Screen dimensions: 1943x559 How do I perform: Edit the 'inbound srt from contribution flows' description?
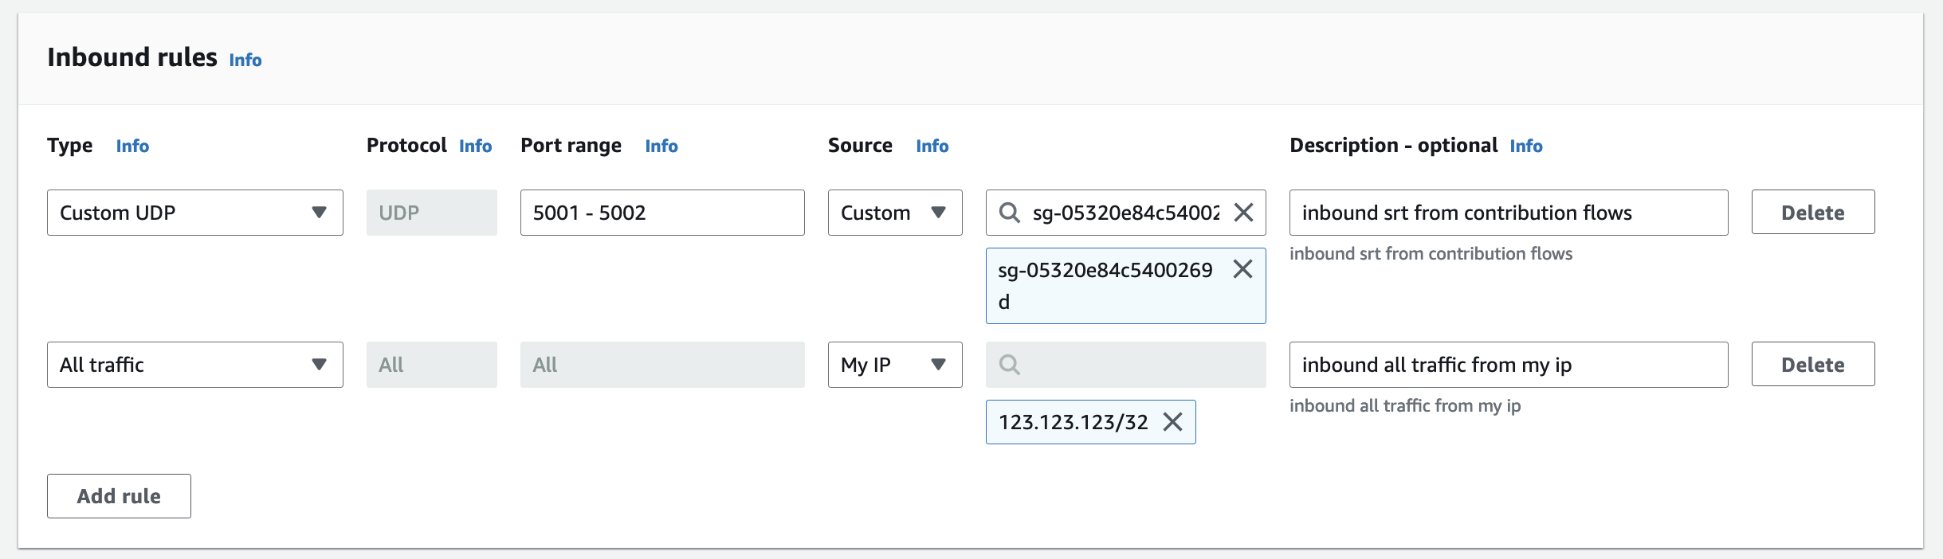pos(1508,213)
